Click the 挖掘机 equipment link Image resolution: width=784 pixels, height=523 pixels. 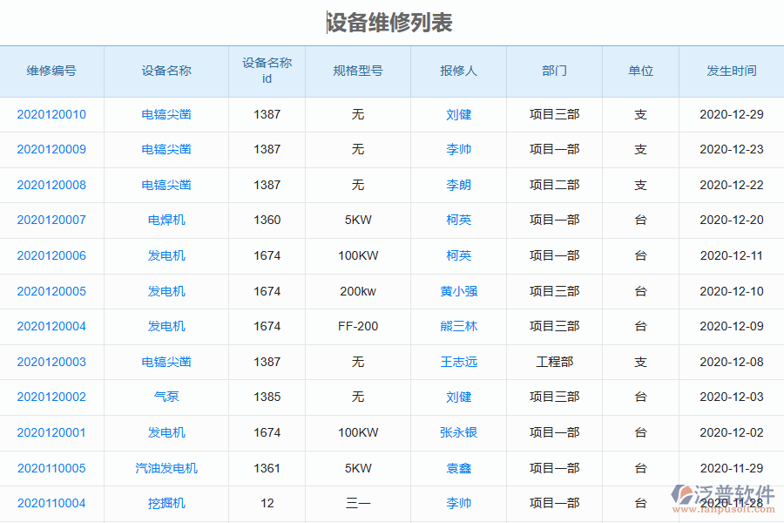tap(166, 504)
